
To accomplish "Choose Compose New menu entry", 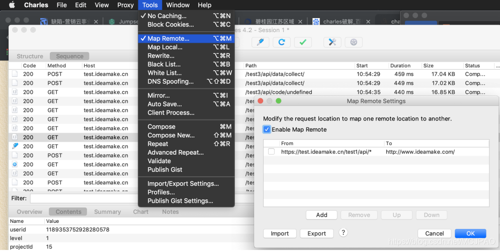I will (186, 135).
